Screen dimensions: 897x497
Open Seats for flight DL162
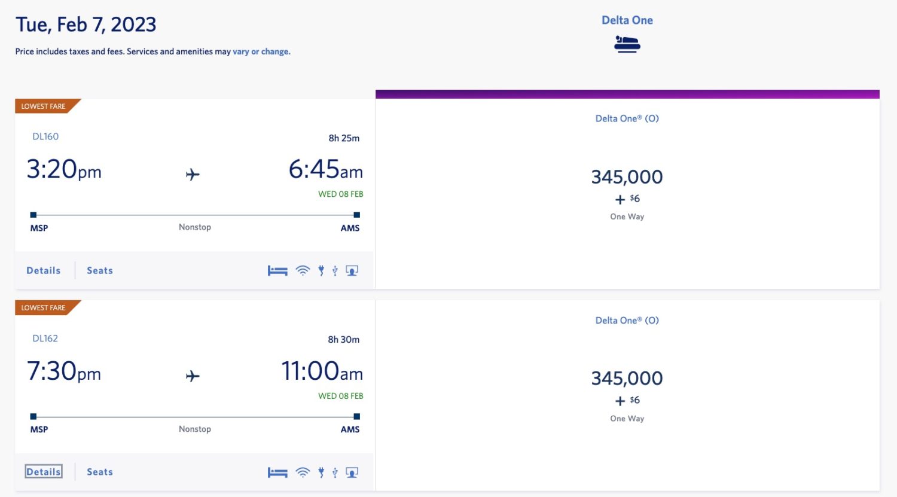(99, 471)
